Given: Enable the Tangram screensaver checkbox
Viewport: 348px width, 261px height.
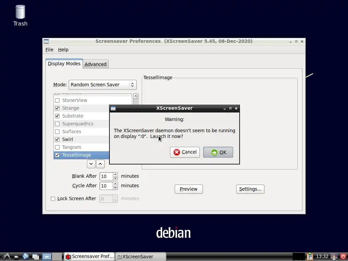Looking at the screenshot, I should click(x=57, y=147).
